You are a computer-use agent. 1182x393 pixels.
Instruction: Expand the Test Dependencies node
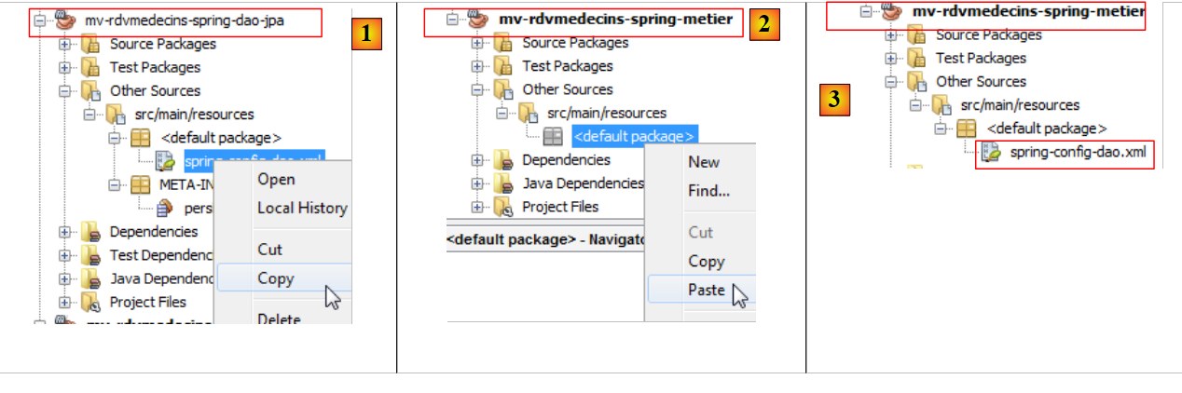(x=64, y=255)
